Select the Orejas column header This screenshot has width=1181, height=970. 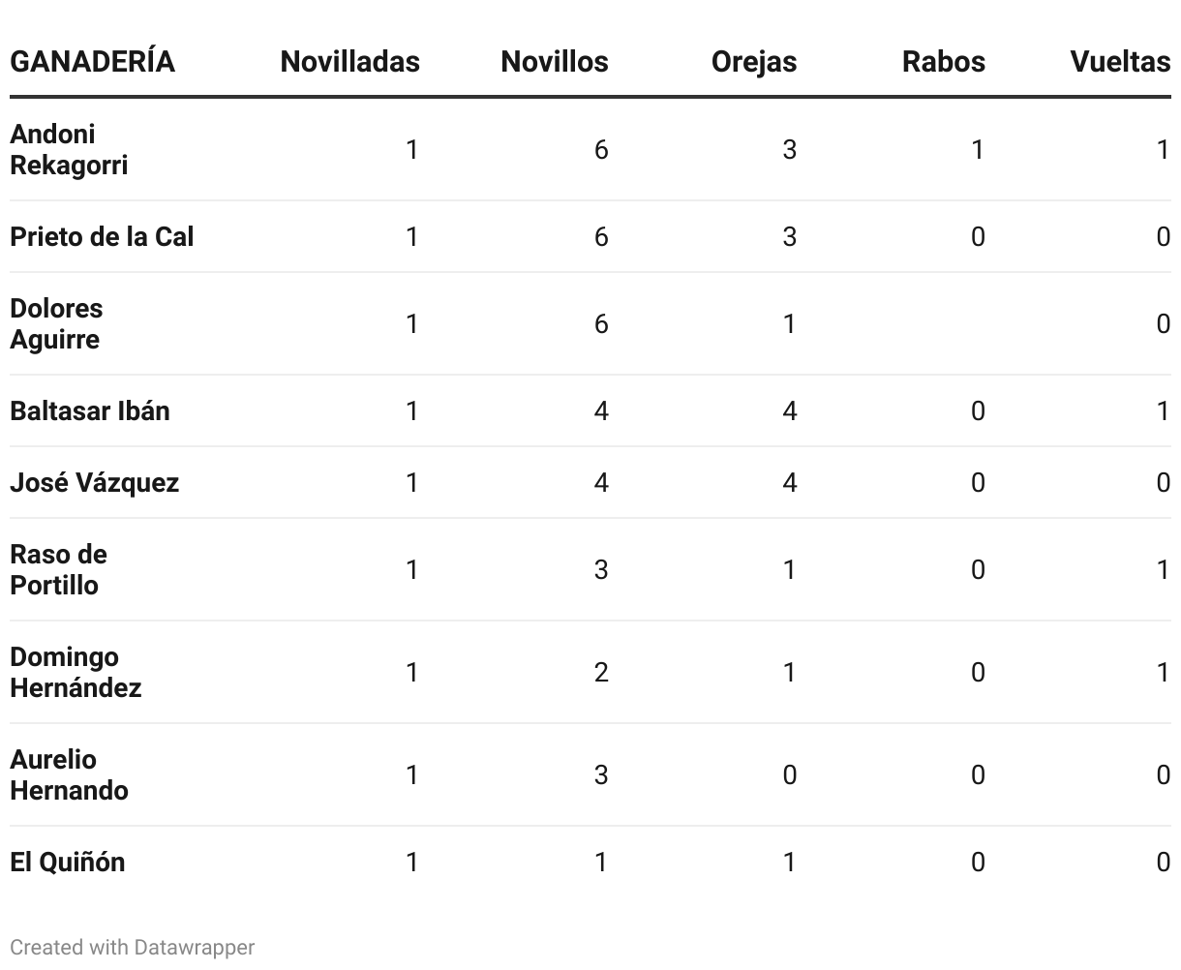coord(753,62)
